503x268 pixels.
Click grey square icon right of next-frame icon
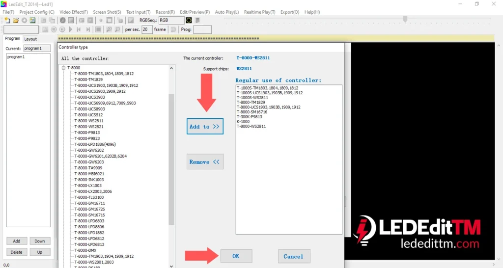[98, 29]
